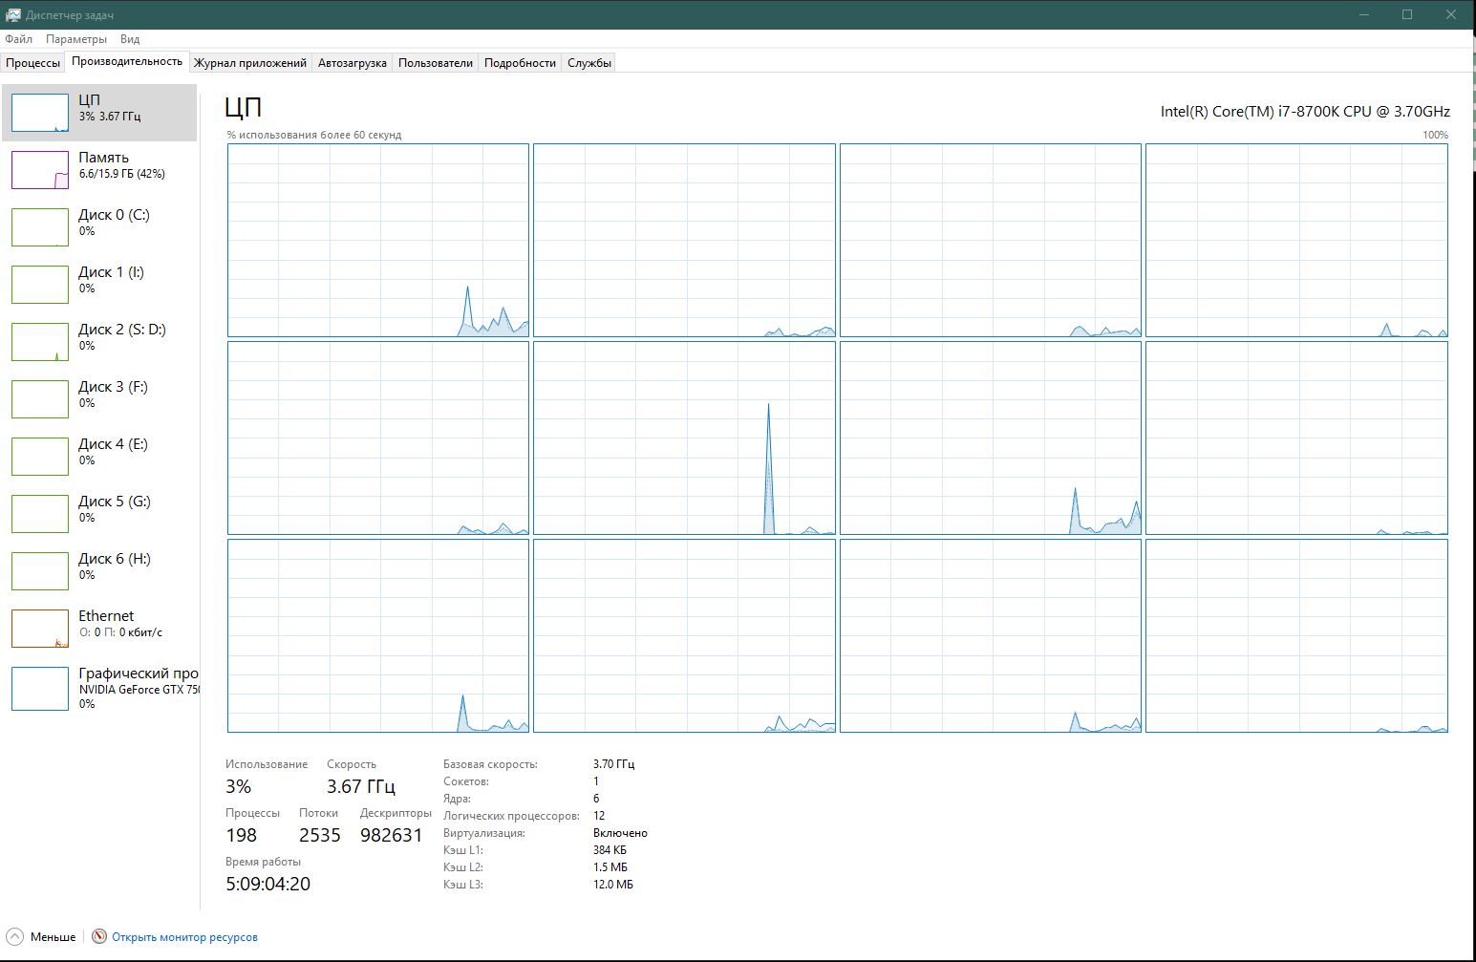Select Диск 3 (F:) graph thumbnail
The width and height of the screenshot is (1476, 962).
click(x=40, y=399)
